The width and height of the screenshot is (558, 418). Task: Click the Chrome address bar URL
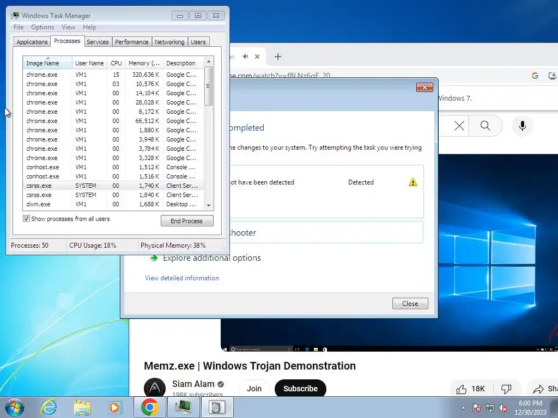point(280,75)
